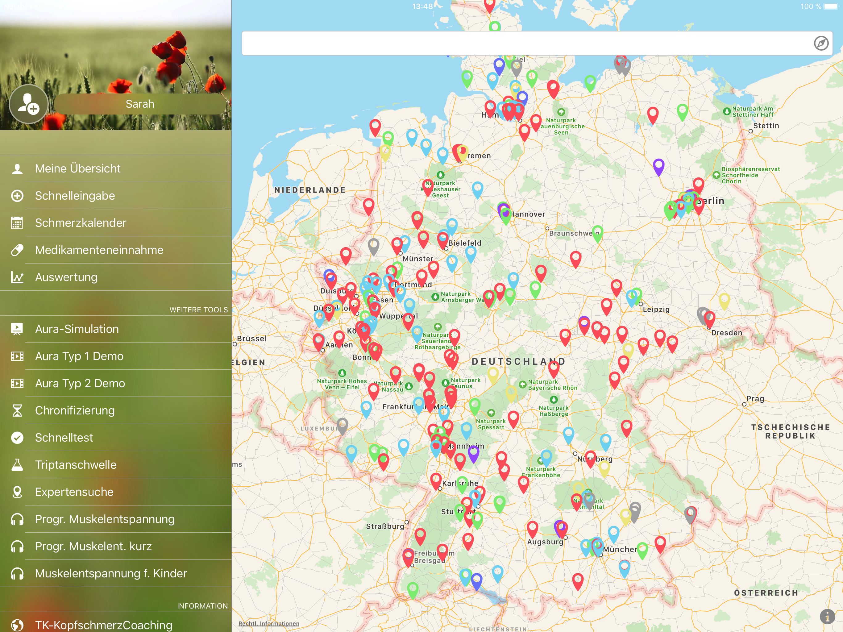Image resolution: width=843 pixels, height=632 pixels.
Task: Click the checkmark Schnelltest icon
Action: click(17, 438)
